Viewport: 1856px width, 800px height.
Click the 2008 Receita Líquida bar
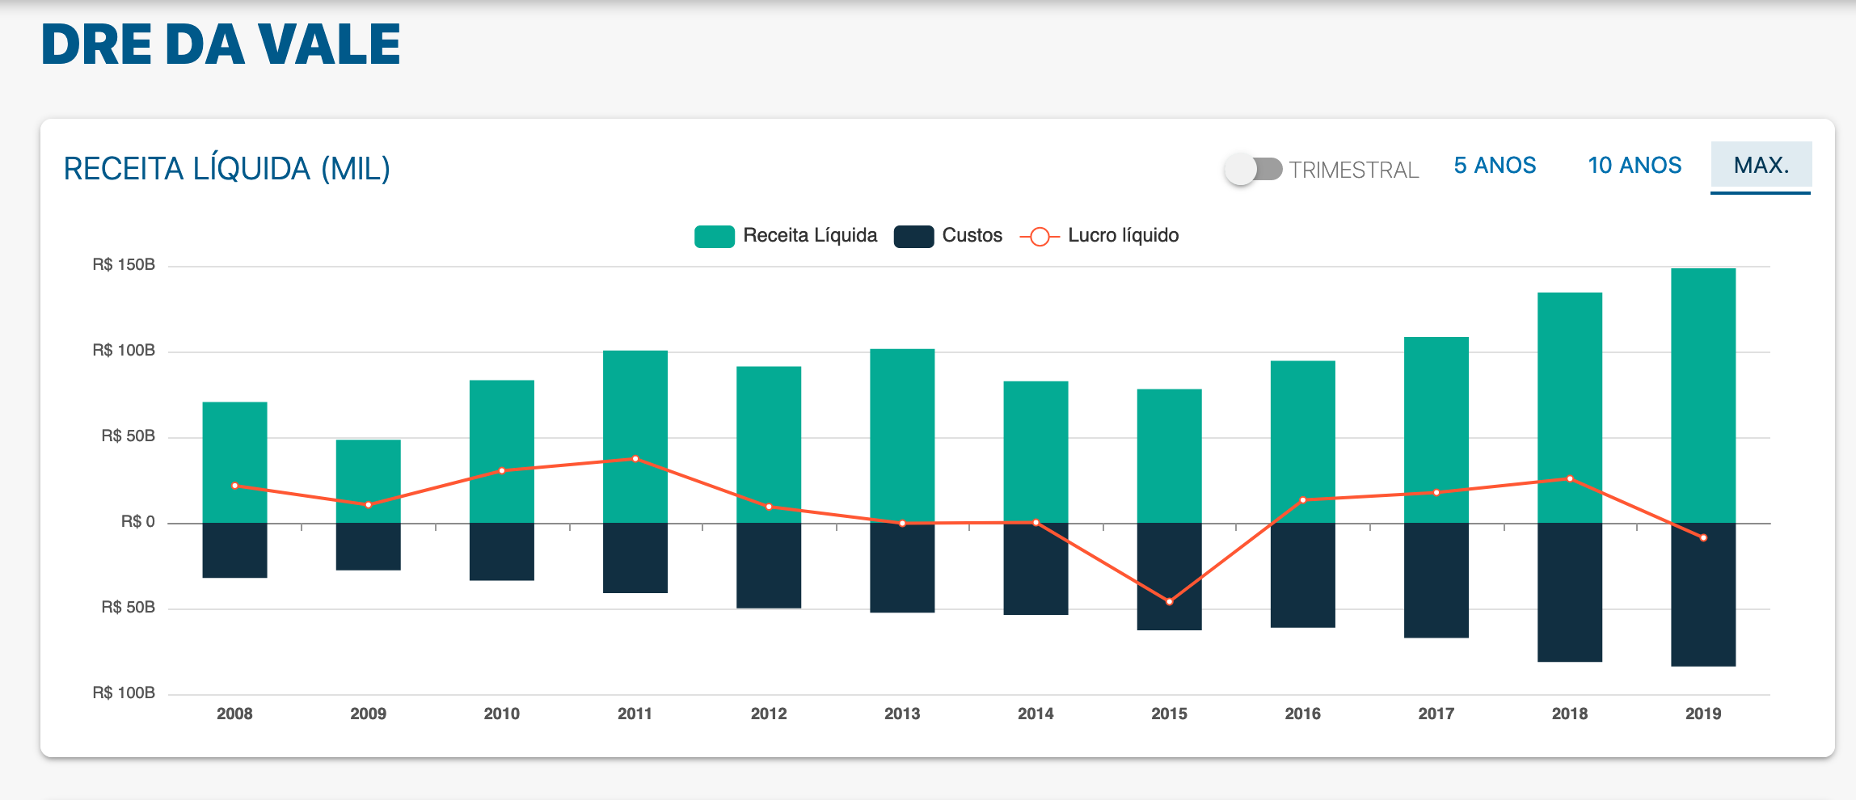click(234, 462)
